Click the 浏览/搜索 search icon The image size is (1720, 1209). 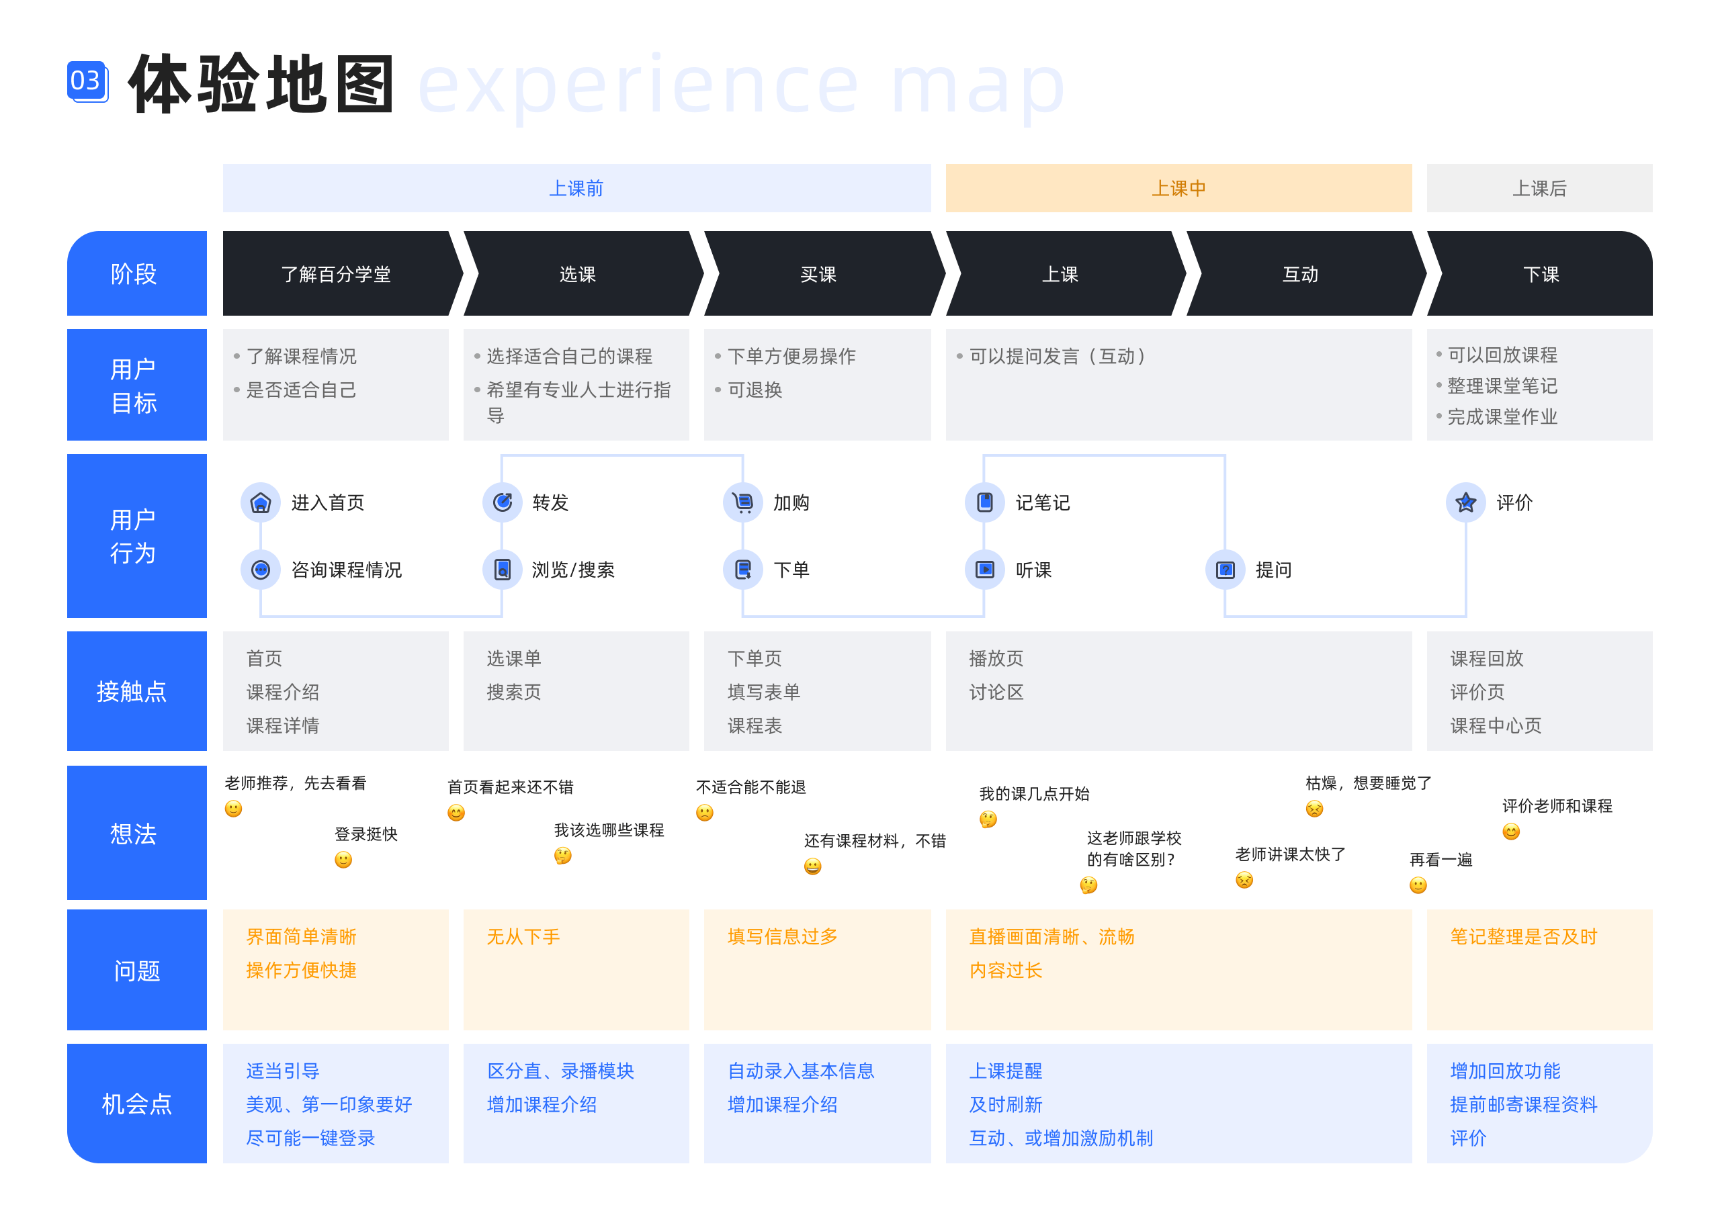(502, 570)
